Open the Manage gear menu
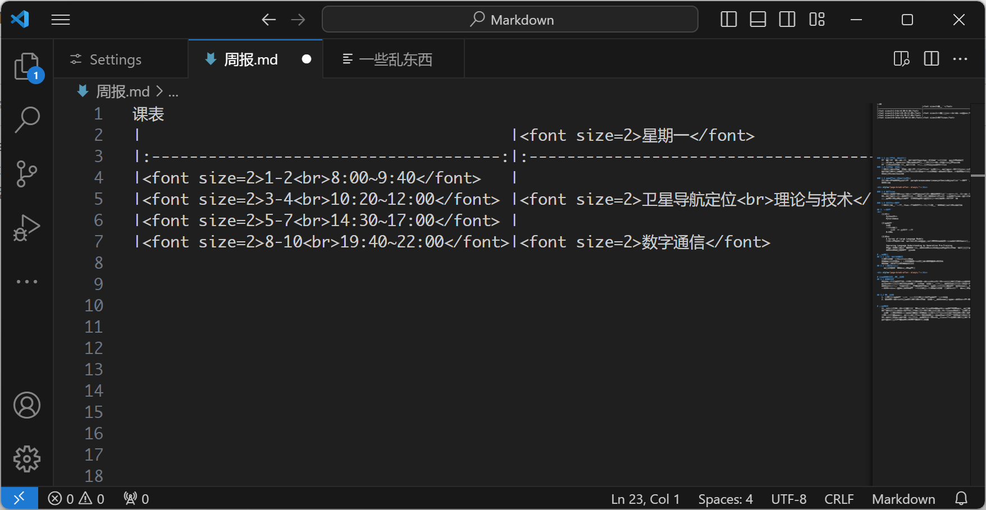This screenshot has height=510, width=986. coord(27,459)
